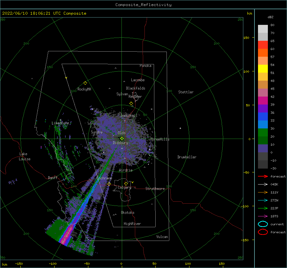
Task: Click the RockyMH label
Action: point(84,89)
